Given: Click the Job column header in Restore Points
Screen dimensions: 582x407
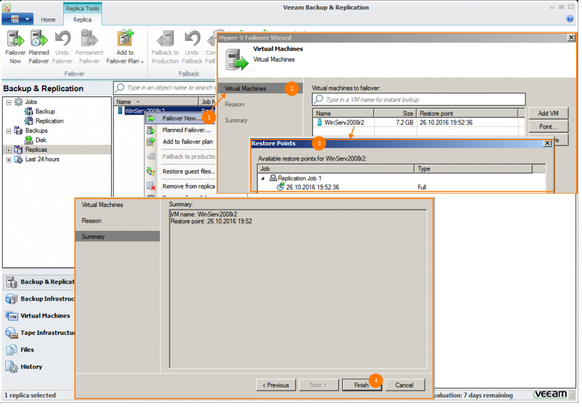Looking at the screenshot, I should click(x=336, y=169).
